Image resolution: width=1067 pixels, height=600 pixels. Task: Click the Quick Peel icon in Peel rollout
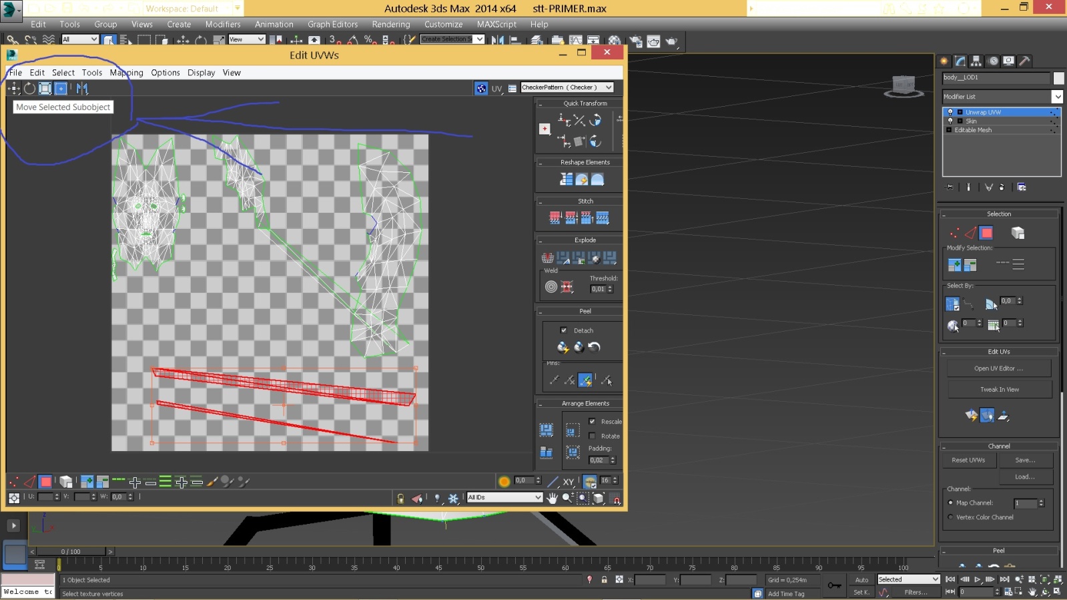[x=563, y=347]
